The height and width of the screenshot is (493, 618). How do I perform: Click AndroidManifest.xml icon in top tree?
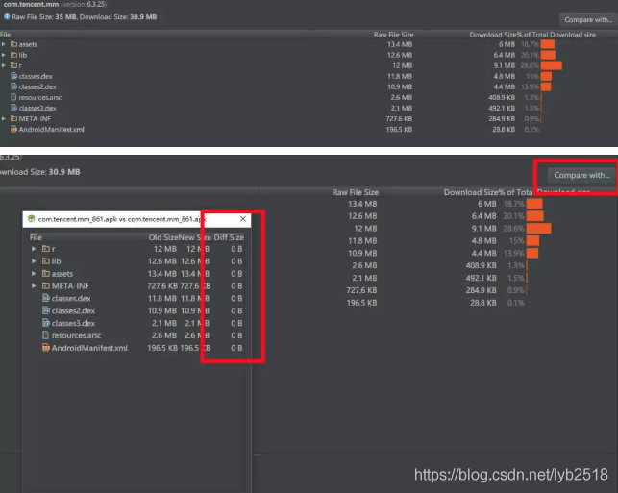[13, 130]
